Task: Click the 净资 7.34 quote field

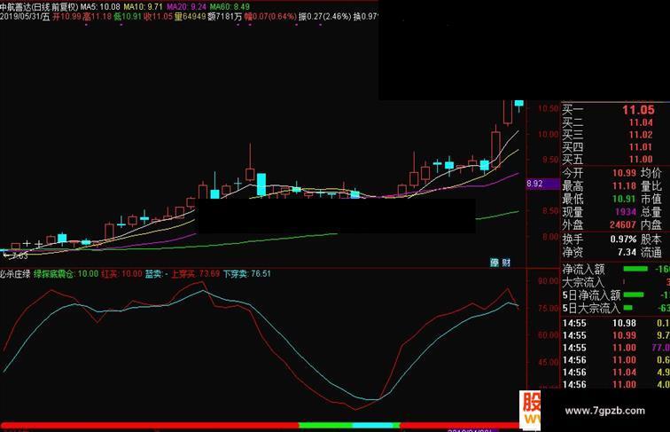Action: tap(599, 252)
